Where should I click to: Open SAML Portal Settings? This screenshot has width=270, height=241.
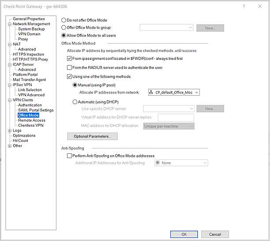[x=36, y=110]
